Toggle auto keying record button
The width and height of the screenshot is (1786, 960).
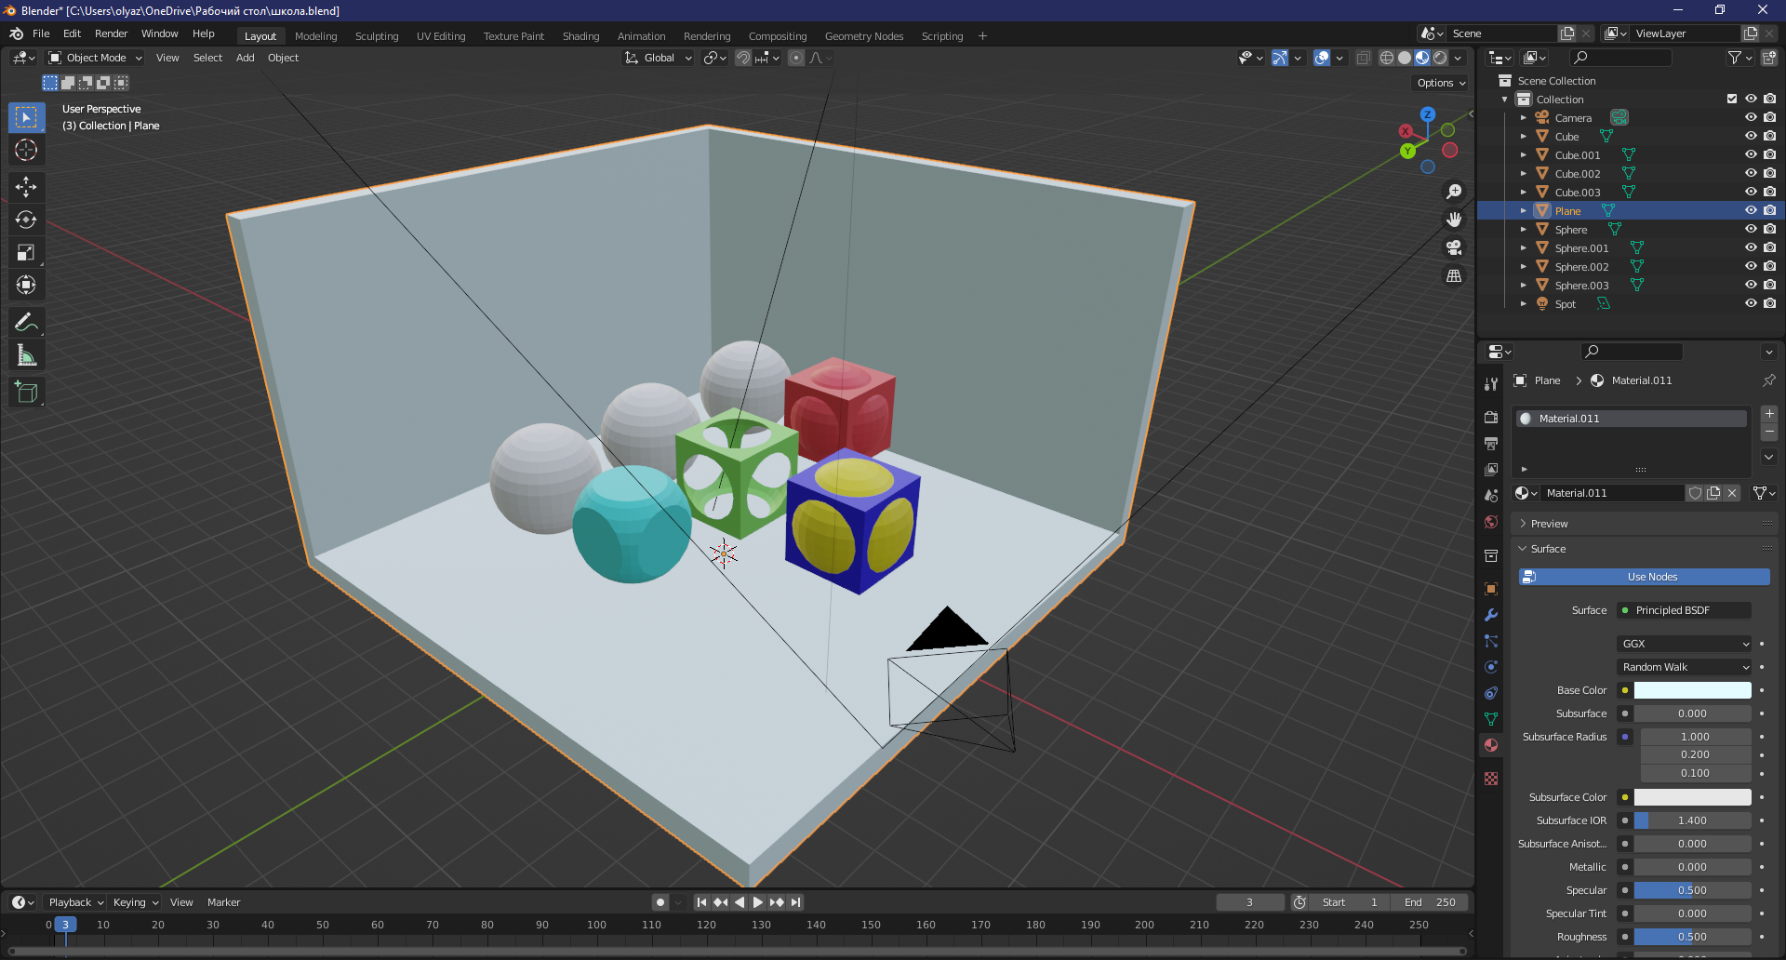pos(660,901)
